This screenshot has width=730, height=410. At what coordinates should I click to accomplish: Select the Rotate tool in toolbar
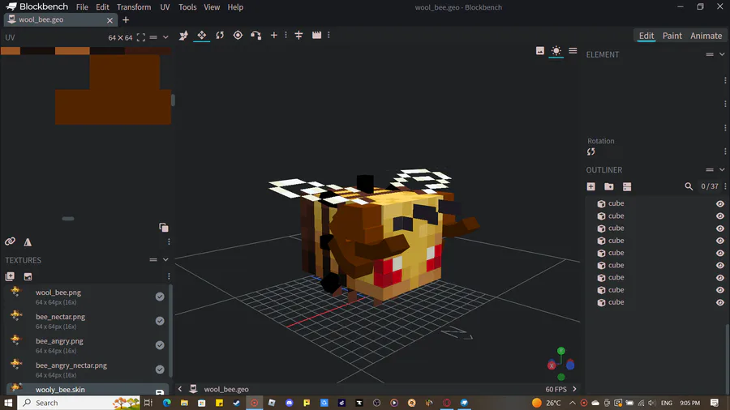[220, 36]
